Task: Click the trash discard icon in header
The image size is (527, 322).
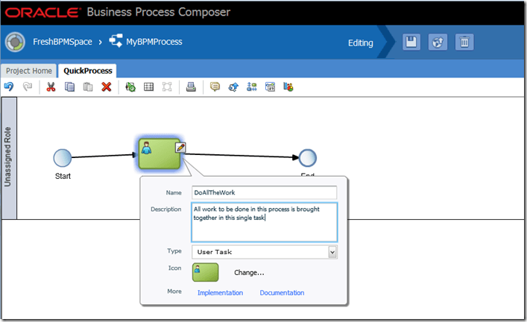Action: point(464,42)
